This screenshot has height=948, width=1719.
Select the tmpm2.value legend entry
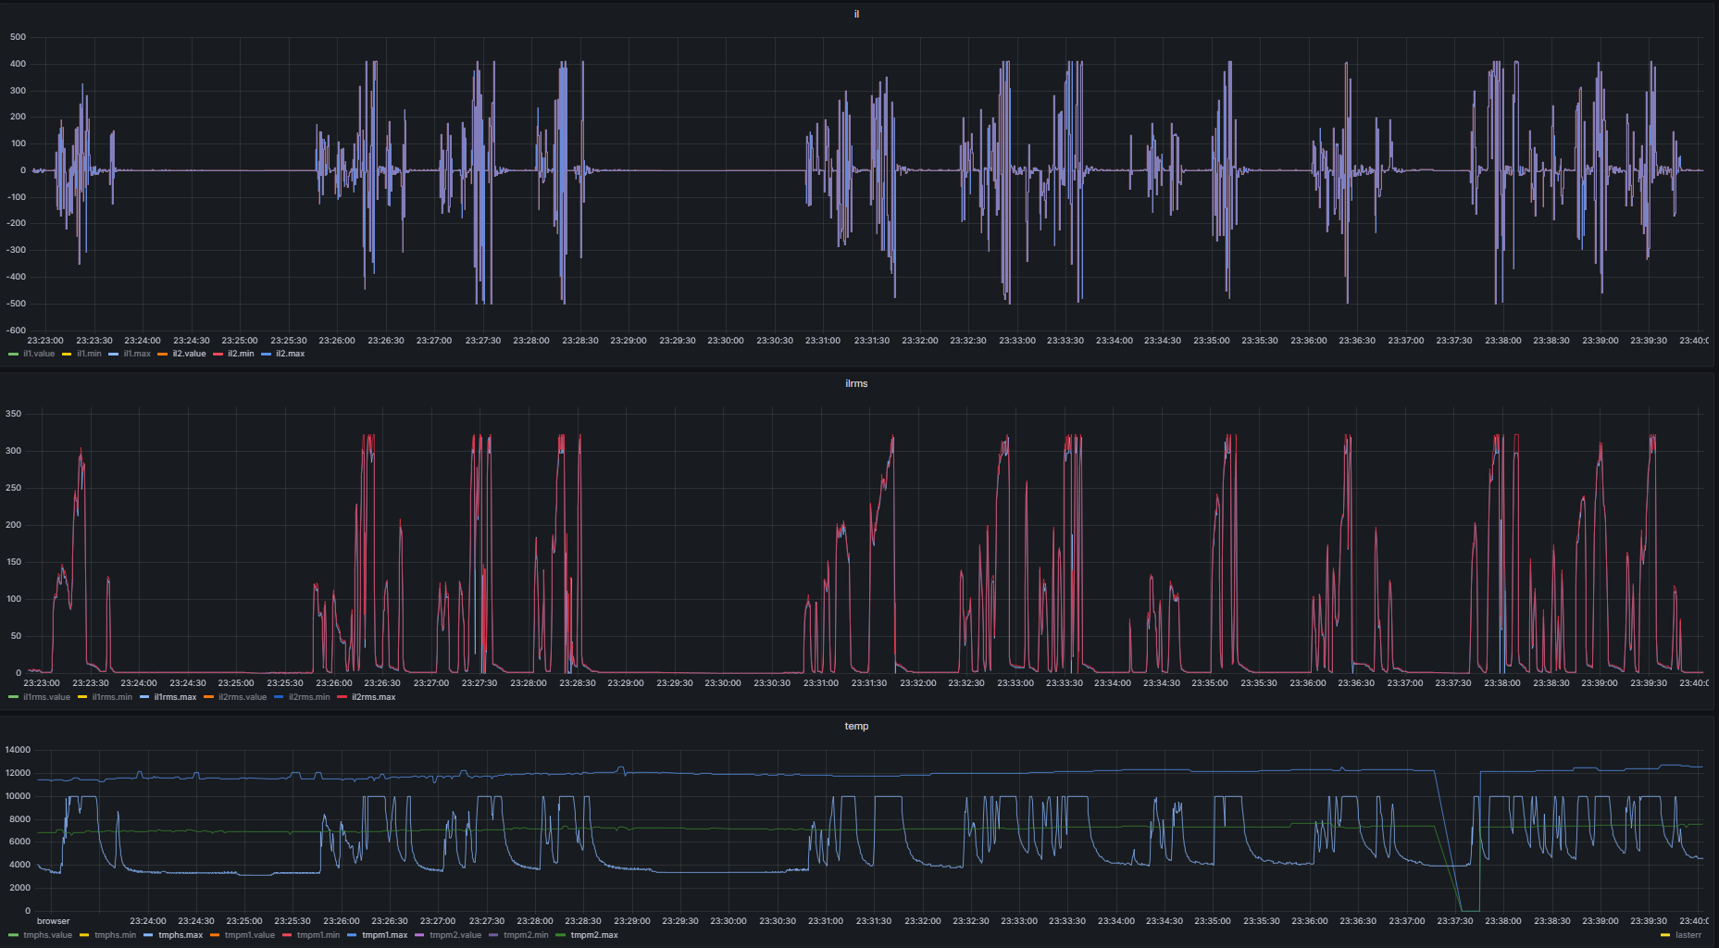pos(455,935)
